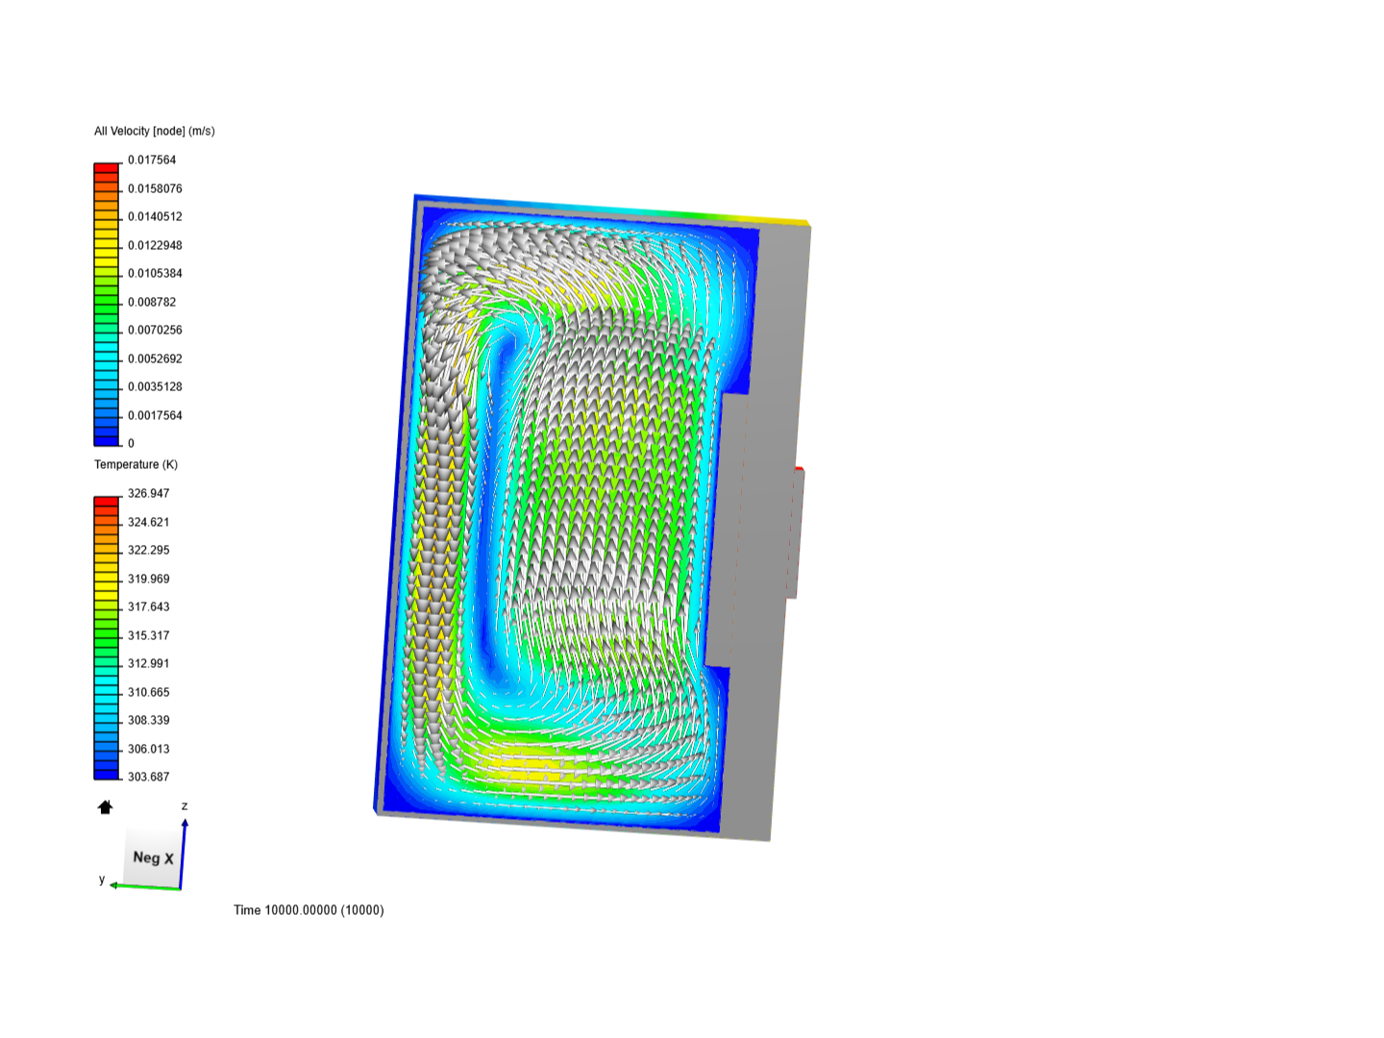Image resolution: width=1384 pixels, height=1038 pixels.
Task: Click the temperature legend color bar
Action: click(x=106, y=634)
